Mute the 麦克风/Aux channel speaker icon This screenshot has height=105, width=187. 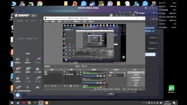click(x=101, y=76)
